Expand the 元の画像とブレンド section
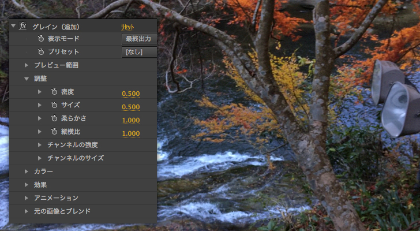 pos(27,211)
